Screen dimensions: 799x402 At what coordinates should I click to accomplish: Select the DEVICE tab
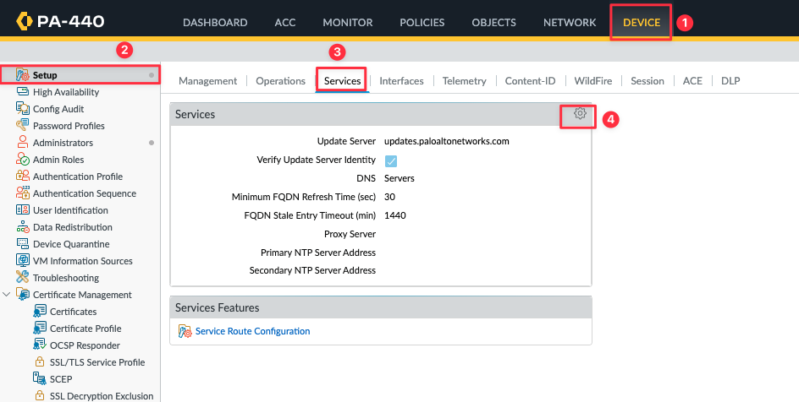click(x=642, y=22)
